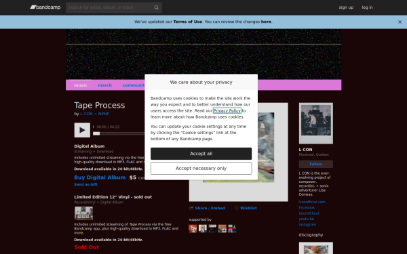The image size is (407, 254).
Task: Open the discography album thumbnail
Action: 316,249
